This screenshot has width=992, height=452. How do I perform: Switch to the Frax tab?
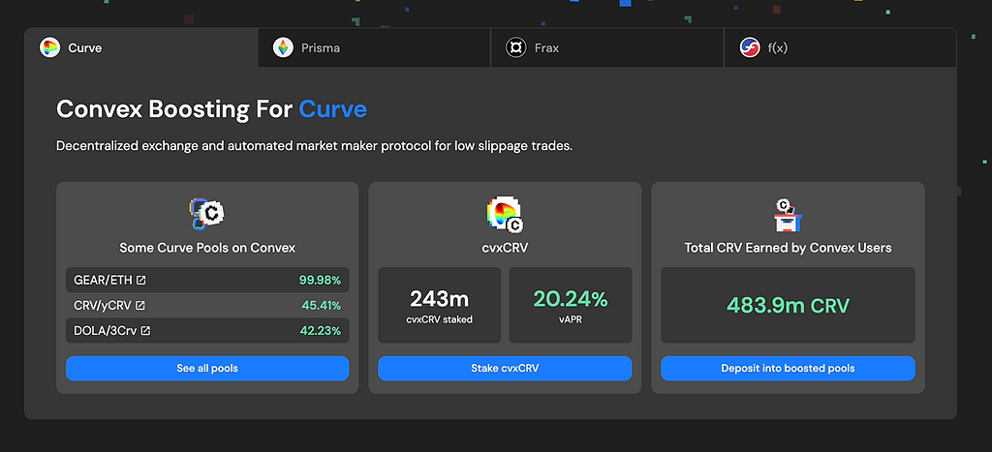click(x=607, y=47)
